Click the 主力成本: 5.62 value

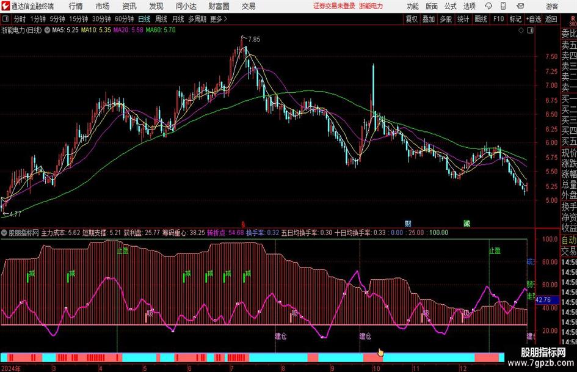click(x=60, y=233)
